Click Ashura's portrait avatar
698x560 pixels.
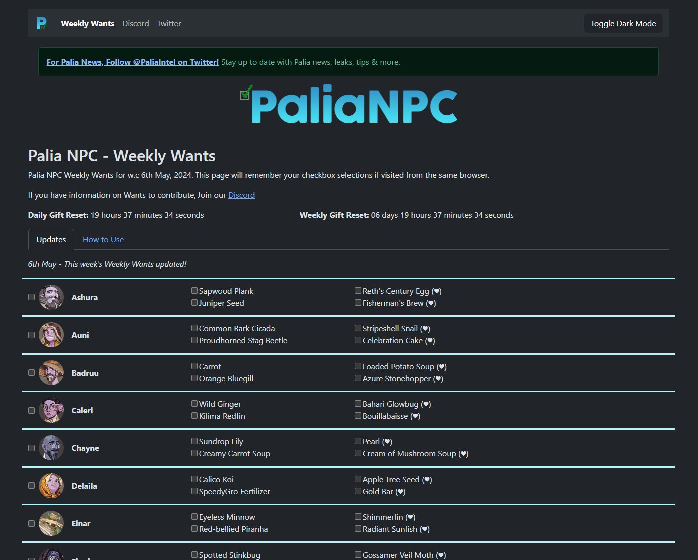click(51, 297)
